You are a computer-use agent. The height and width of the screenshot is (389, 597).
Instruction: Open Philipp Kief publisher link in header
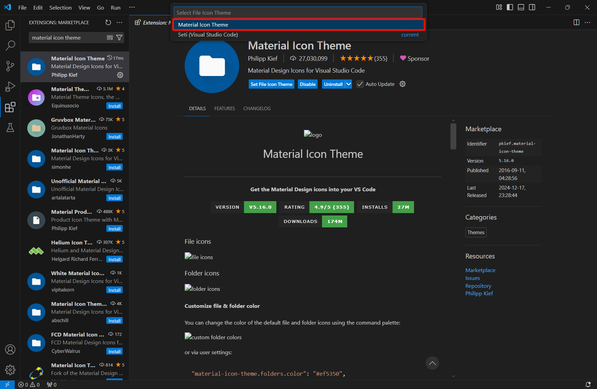[263, 59]
